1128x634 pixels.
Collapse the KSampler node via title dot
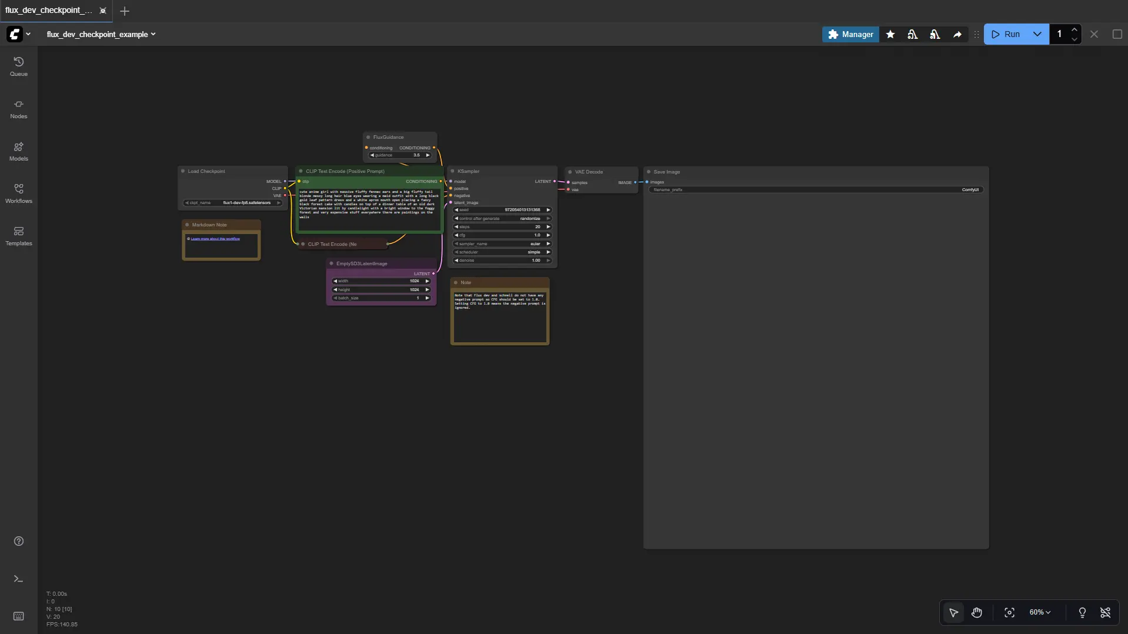click(x=452, y=171)
